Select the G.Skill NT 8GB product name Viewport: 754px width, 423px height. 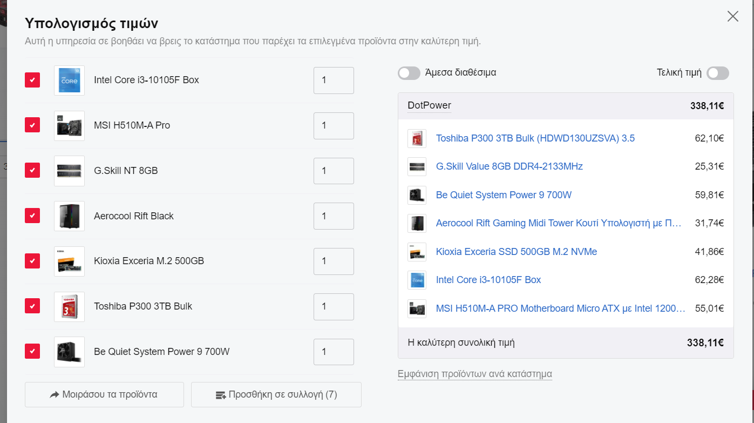[126, 171]
